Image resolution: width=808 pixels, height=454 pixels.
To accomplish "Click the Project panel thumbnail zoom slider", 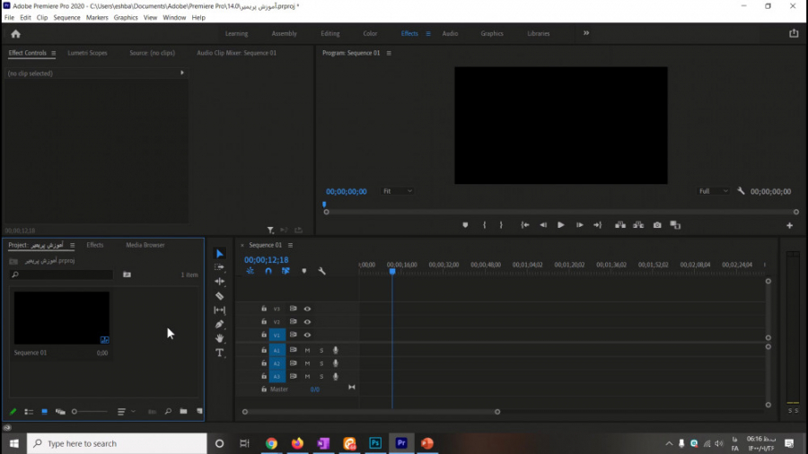I will click(75, 412).
